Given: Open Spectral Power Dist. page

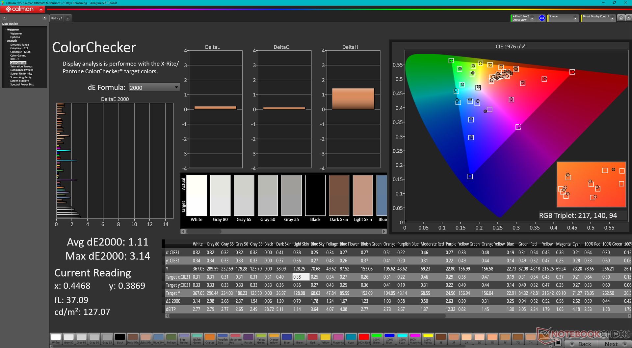Looking at the screenshot, I should pyautogui.click(x=22, y=85).
